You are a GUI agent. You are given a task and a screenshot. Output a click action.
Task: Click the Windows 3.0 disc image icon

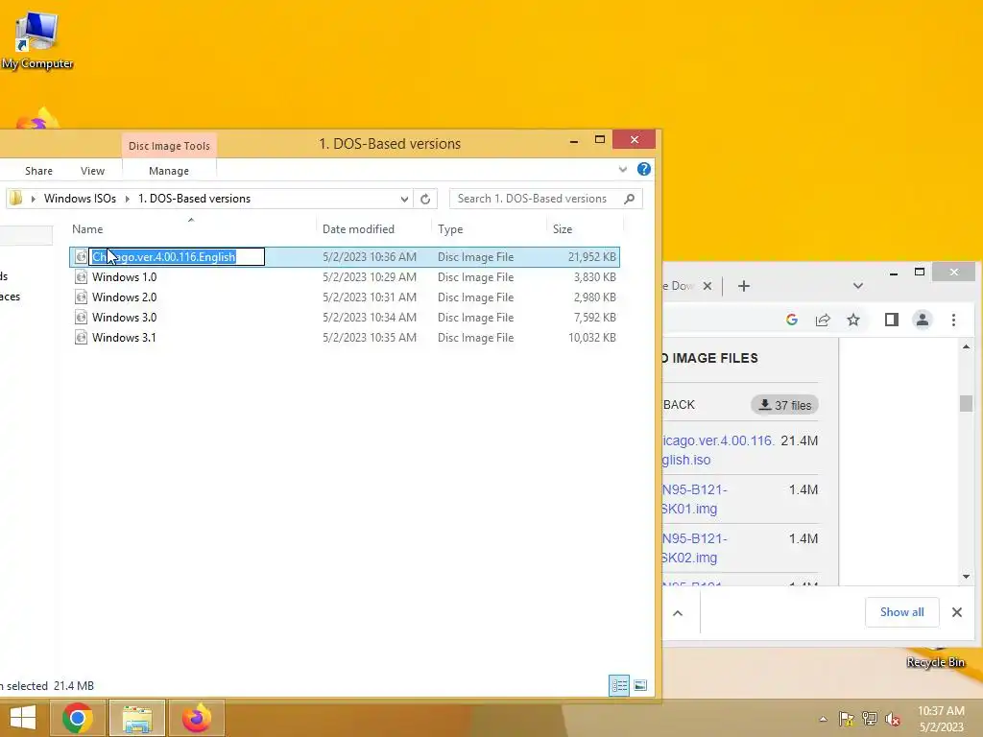81,317
